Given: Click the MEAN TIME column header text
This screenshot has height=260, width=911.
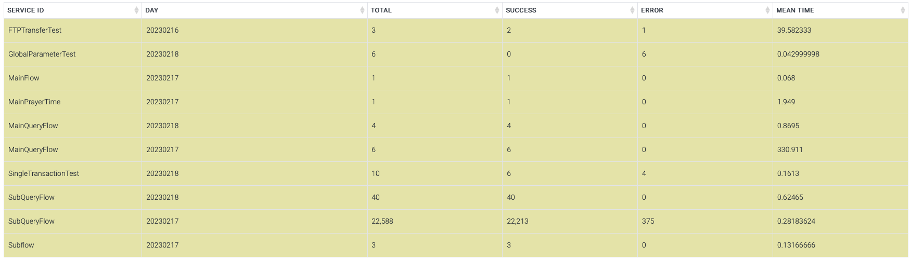Looking at the screenshot, I should coord(795,10).
